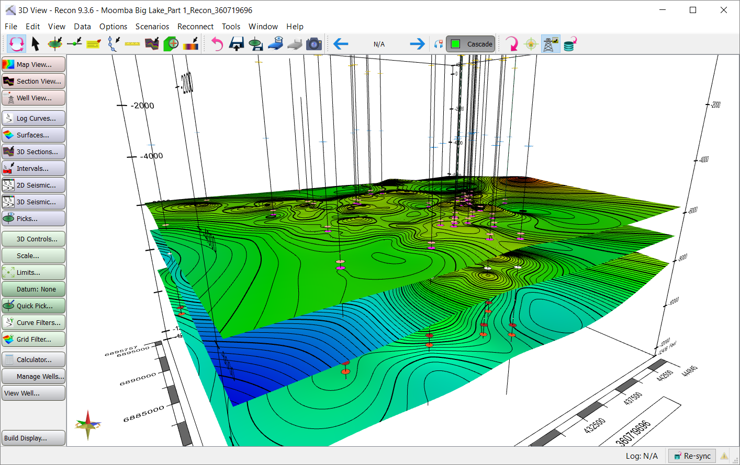Click the compass rose in the 3D view
This screenshot has width=740, height=465.
click(x=88, y=424)
